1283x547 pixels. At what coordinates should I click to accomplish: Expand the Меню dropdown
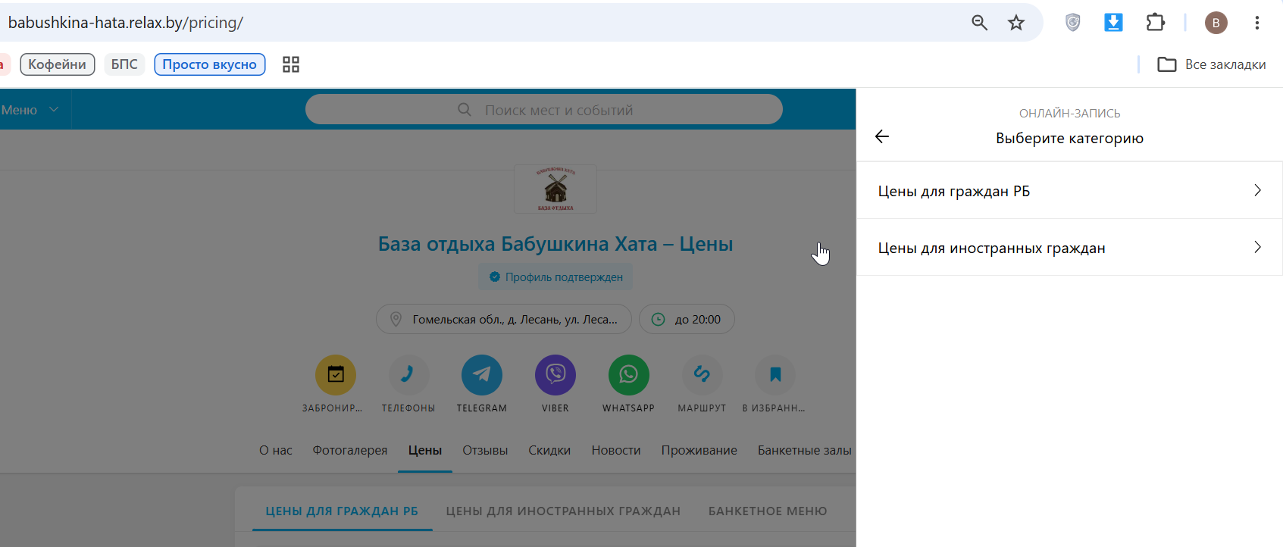pyautogui.click(x=30, y=110)
